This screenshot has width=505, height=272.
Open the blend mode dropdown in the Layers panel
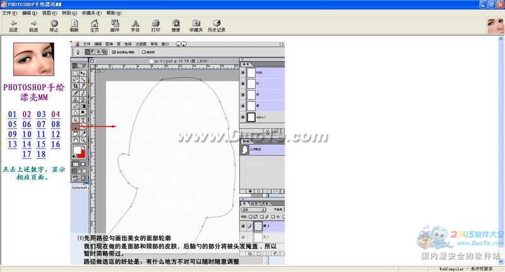pos(254,210)
